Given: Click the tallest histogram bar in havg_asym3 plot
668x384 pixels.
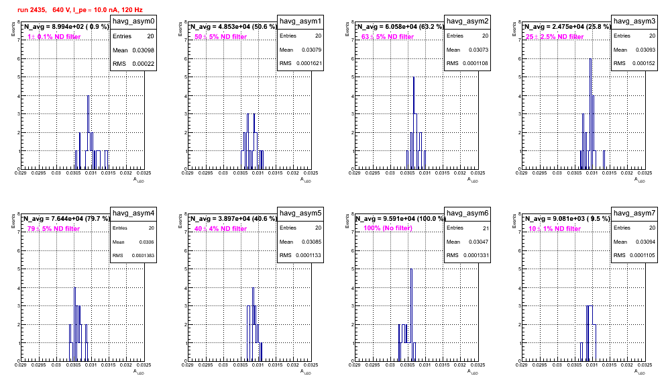Looking at the screenshot, I should point(590,114).
